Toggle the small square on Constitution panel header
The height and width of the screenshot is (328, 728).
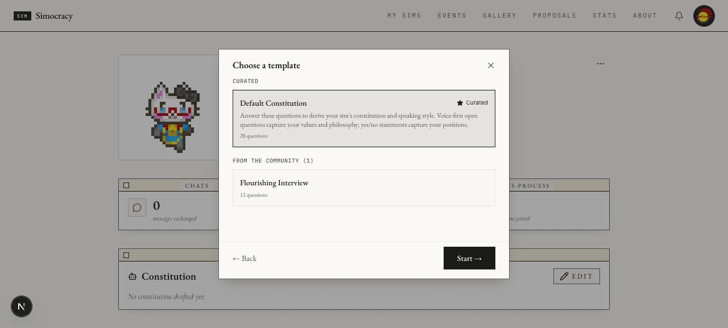[x=126, y=255]
